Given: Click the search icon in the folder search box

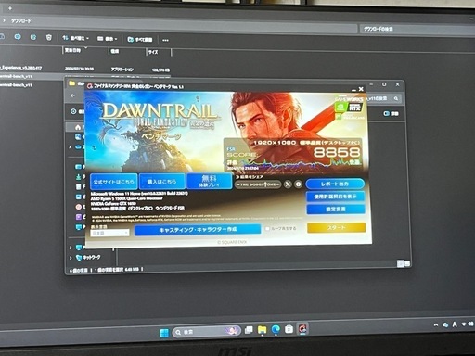Looking at the screenshot, I should tap(396, 98).
